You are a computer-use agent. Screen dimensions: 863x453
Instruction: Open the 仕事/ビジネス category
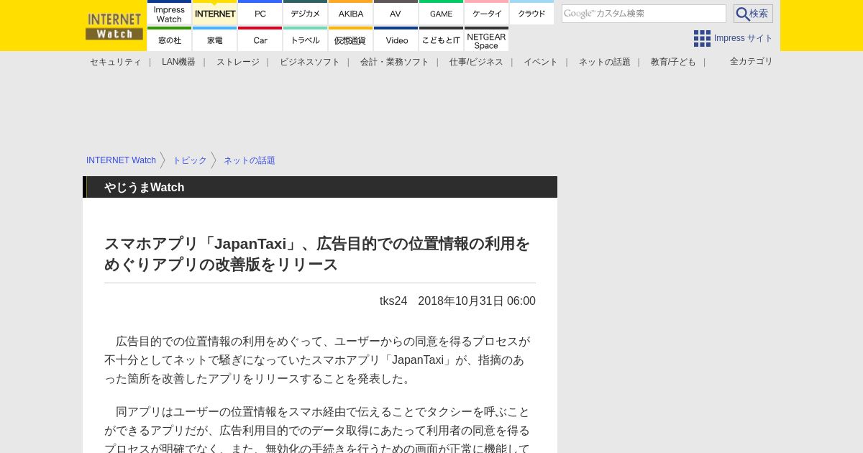(476, 62)
